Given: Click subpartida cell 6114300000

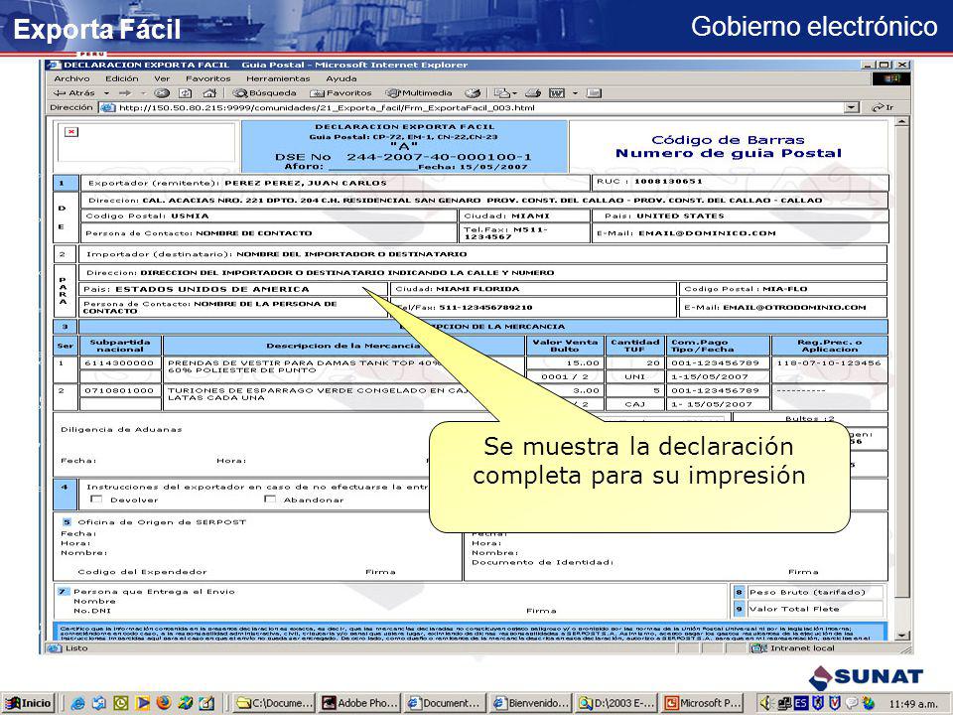Looking at the screenshot, I should coord(119,363).
